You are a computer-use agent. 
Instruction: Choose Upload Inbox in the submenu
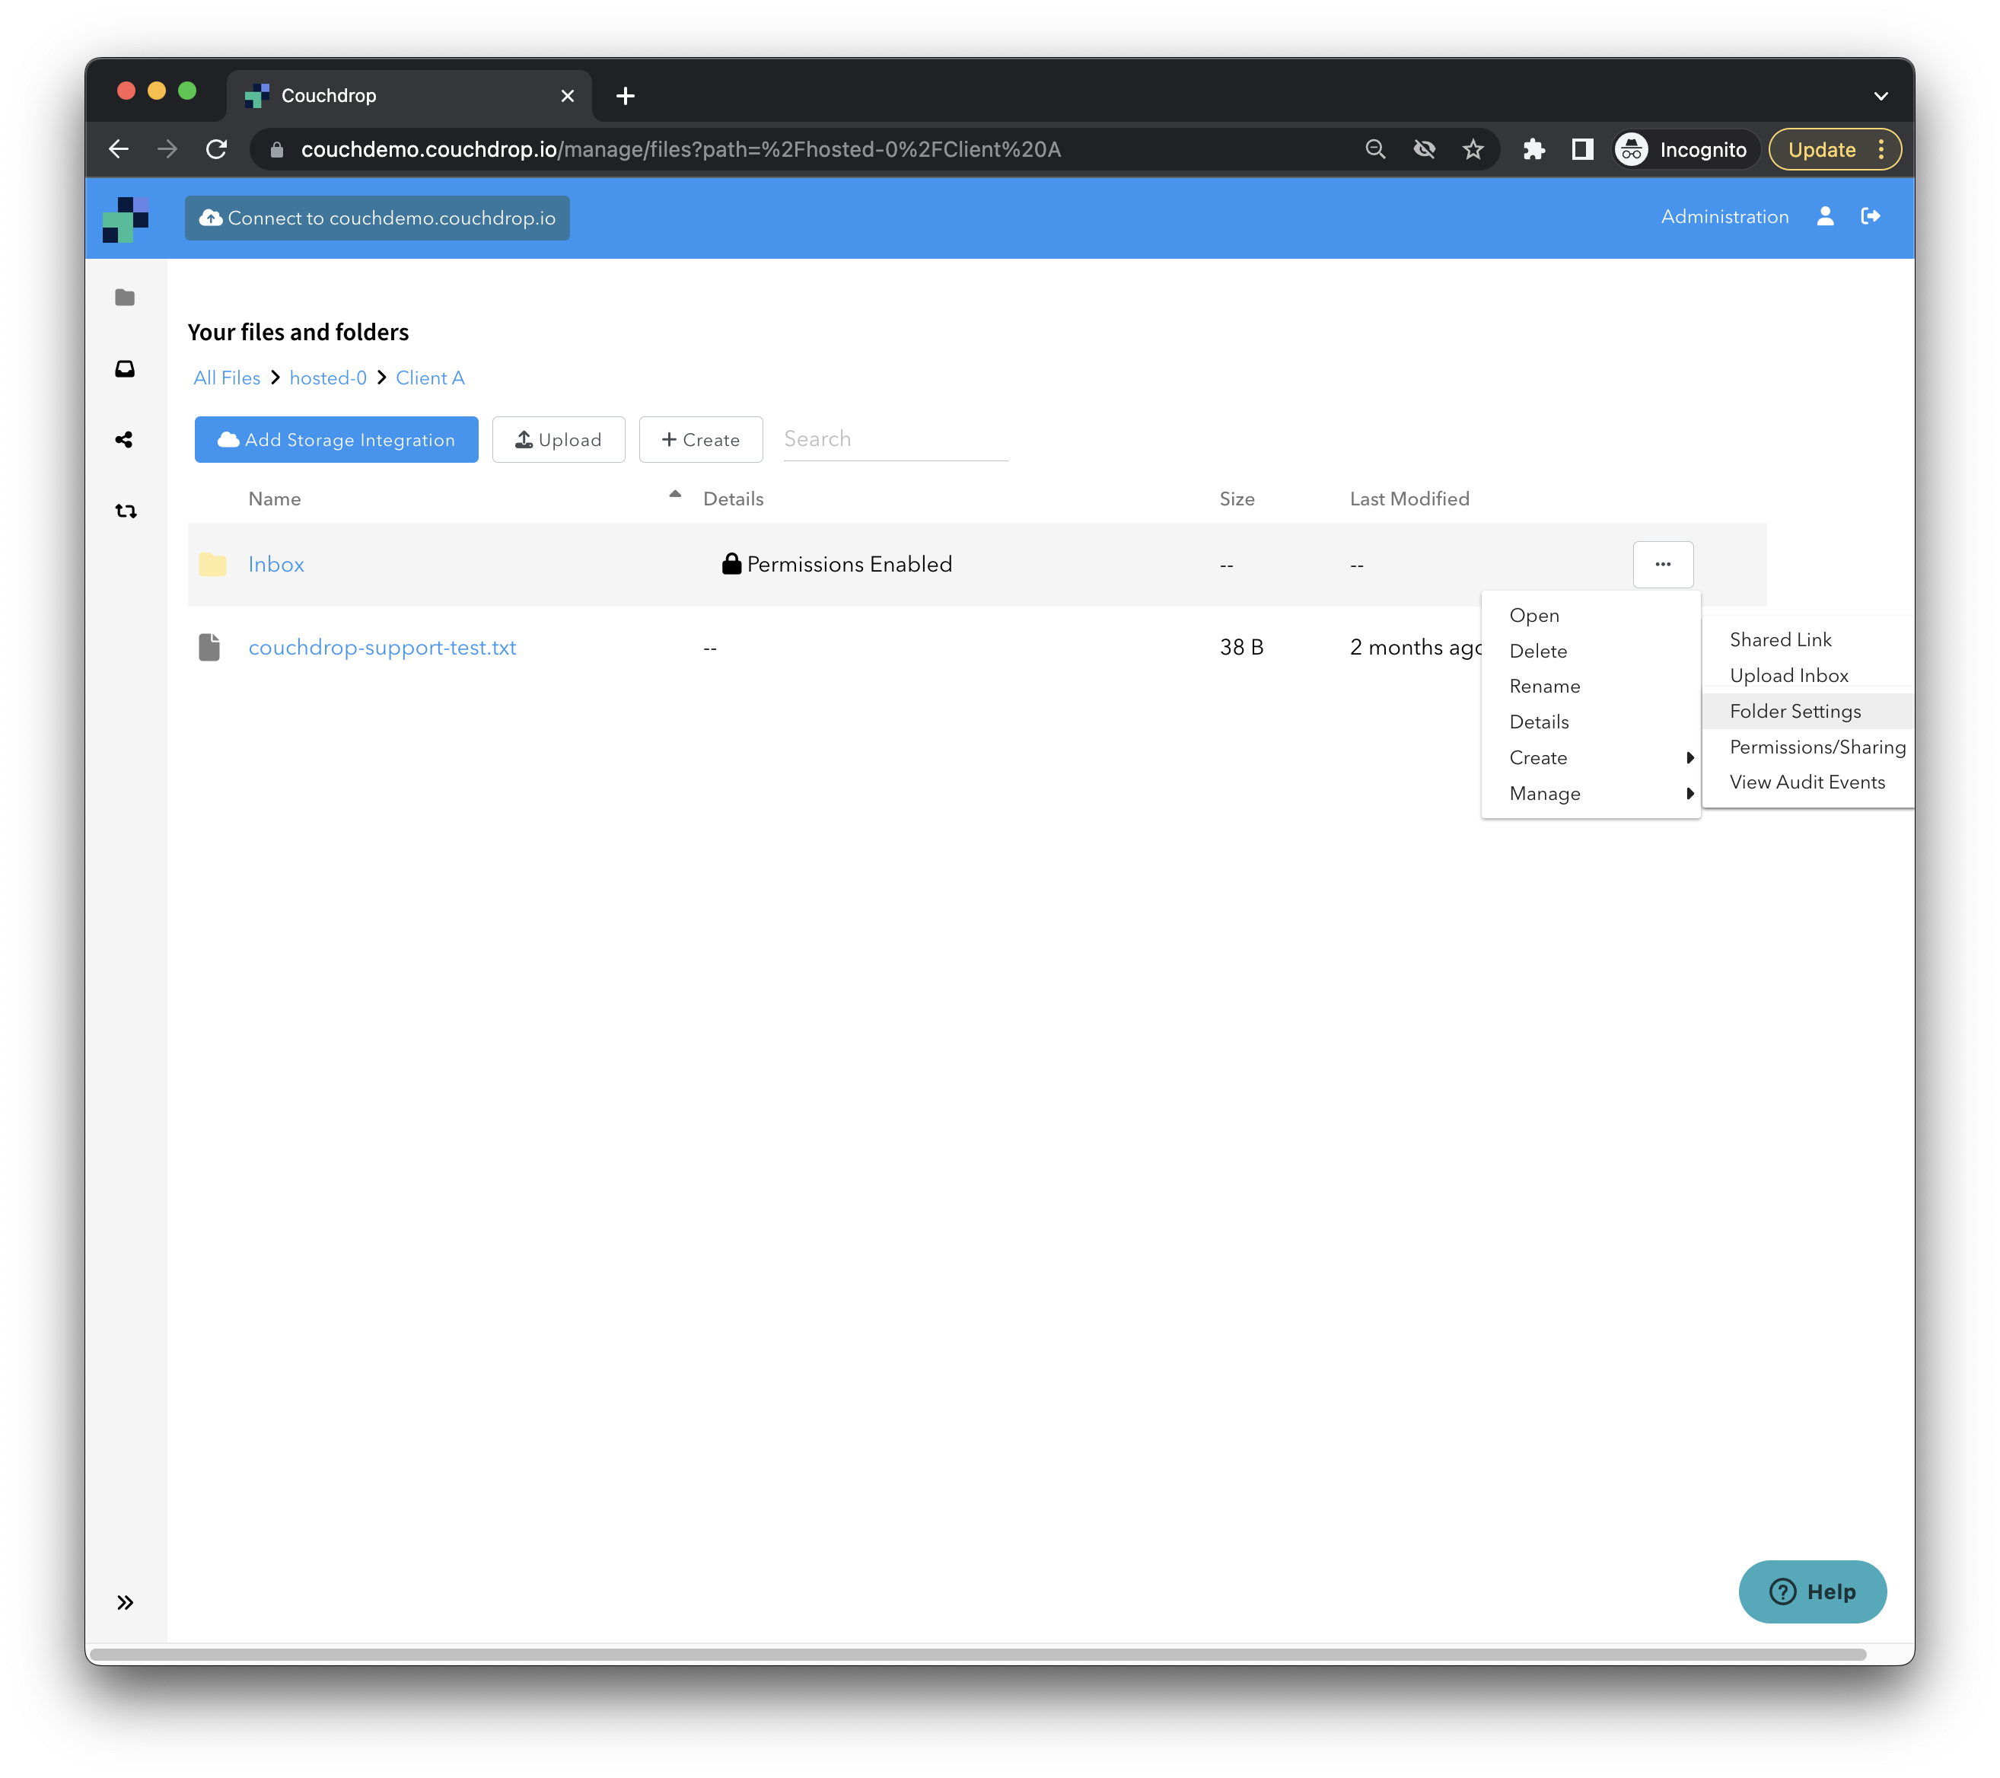click(x=1807, y=675)
